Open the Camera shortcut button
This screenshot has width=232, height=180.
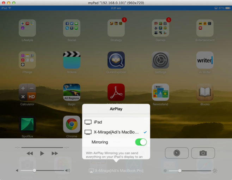(x=203, y=153)
